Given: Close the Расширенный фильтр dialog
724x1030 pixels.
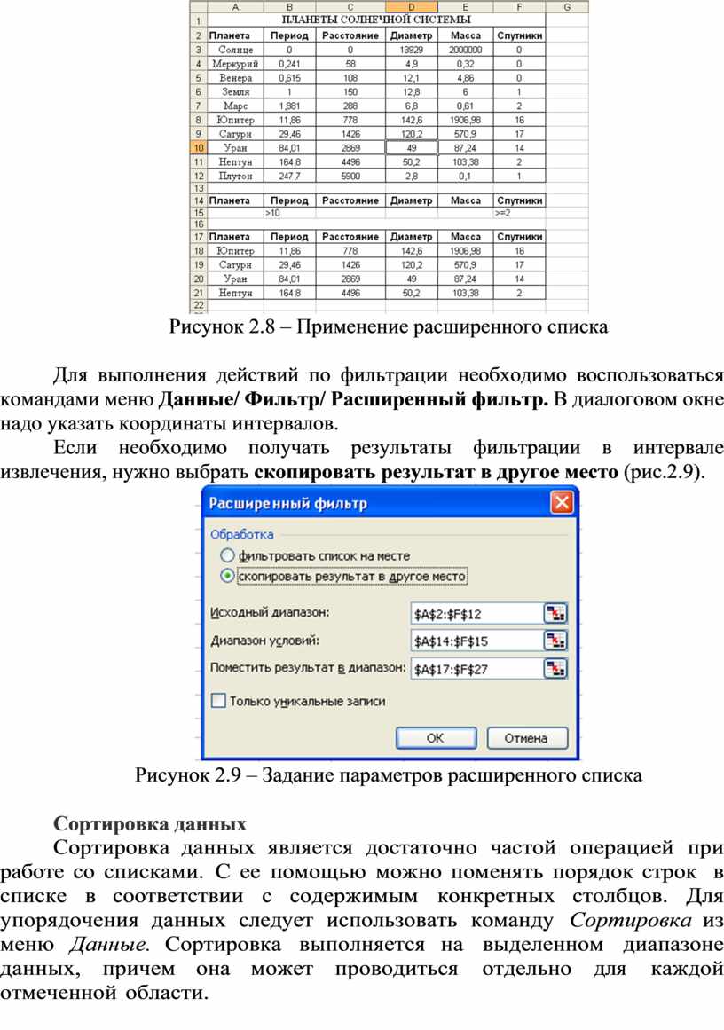Looking at the screenshot, I should pos(562,503).
